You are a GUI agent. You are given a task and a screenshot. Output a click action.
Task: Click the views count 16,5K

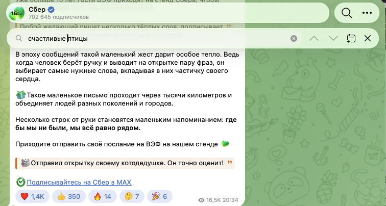point(207,200)
